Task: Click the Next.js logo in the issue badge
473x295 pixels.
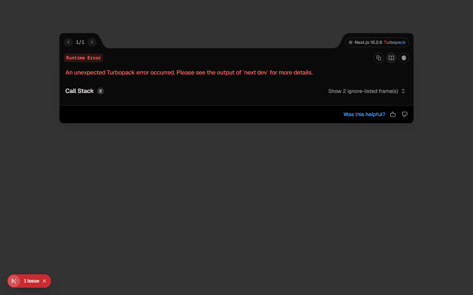Action: tap(14, 281)
